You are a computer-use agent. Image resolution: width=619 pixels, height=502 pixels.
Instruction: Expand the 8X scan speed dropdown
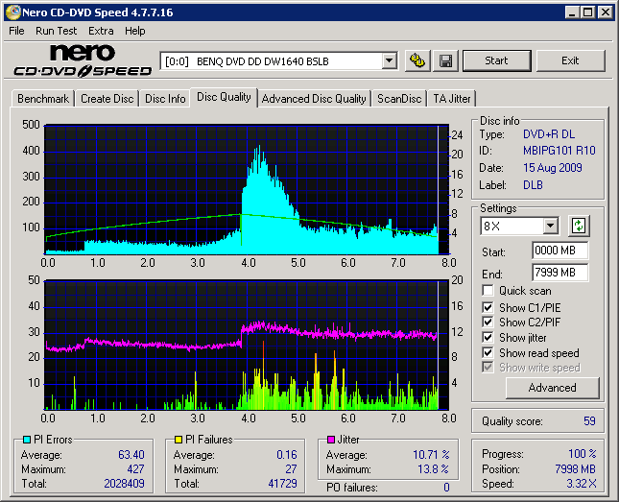[550, 227]
